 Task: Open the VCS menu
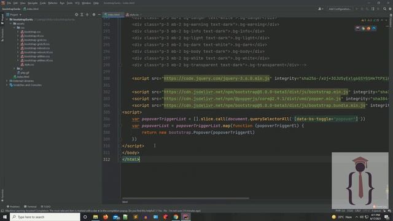point(77,3)
